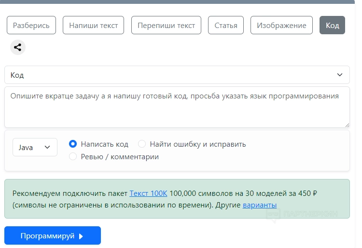This screenshot has height=248, width=362.
Task: Select the "Статья" tab
Action: pos(226,25)
